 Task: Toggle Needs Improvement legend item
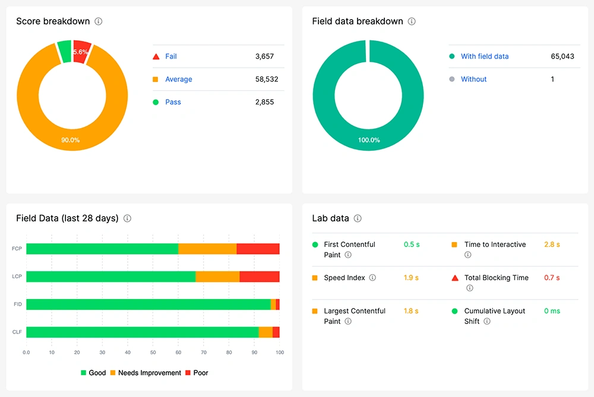[145, 373]
